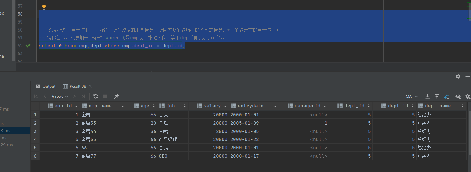Screen dimensions: 471x172
Task: Select row number 6 in the grid
Action: click(x=35, y=156)
